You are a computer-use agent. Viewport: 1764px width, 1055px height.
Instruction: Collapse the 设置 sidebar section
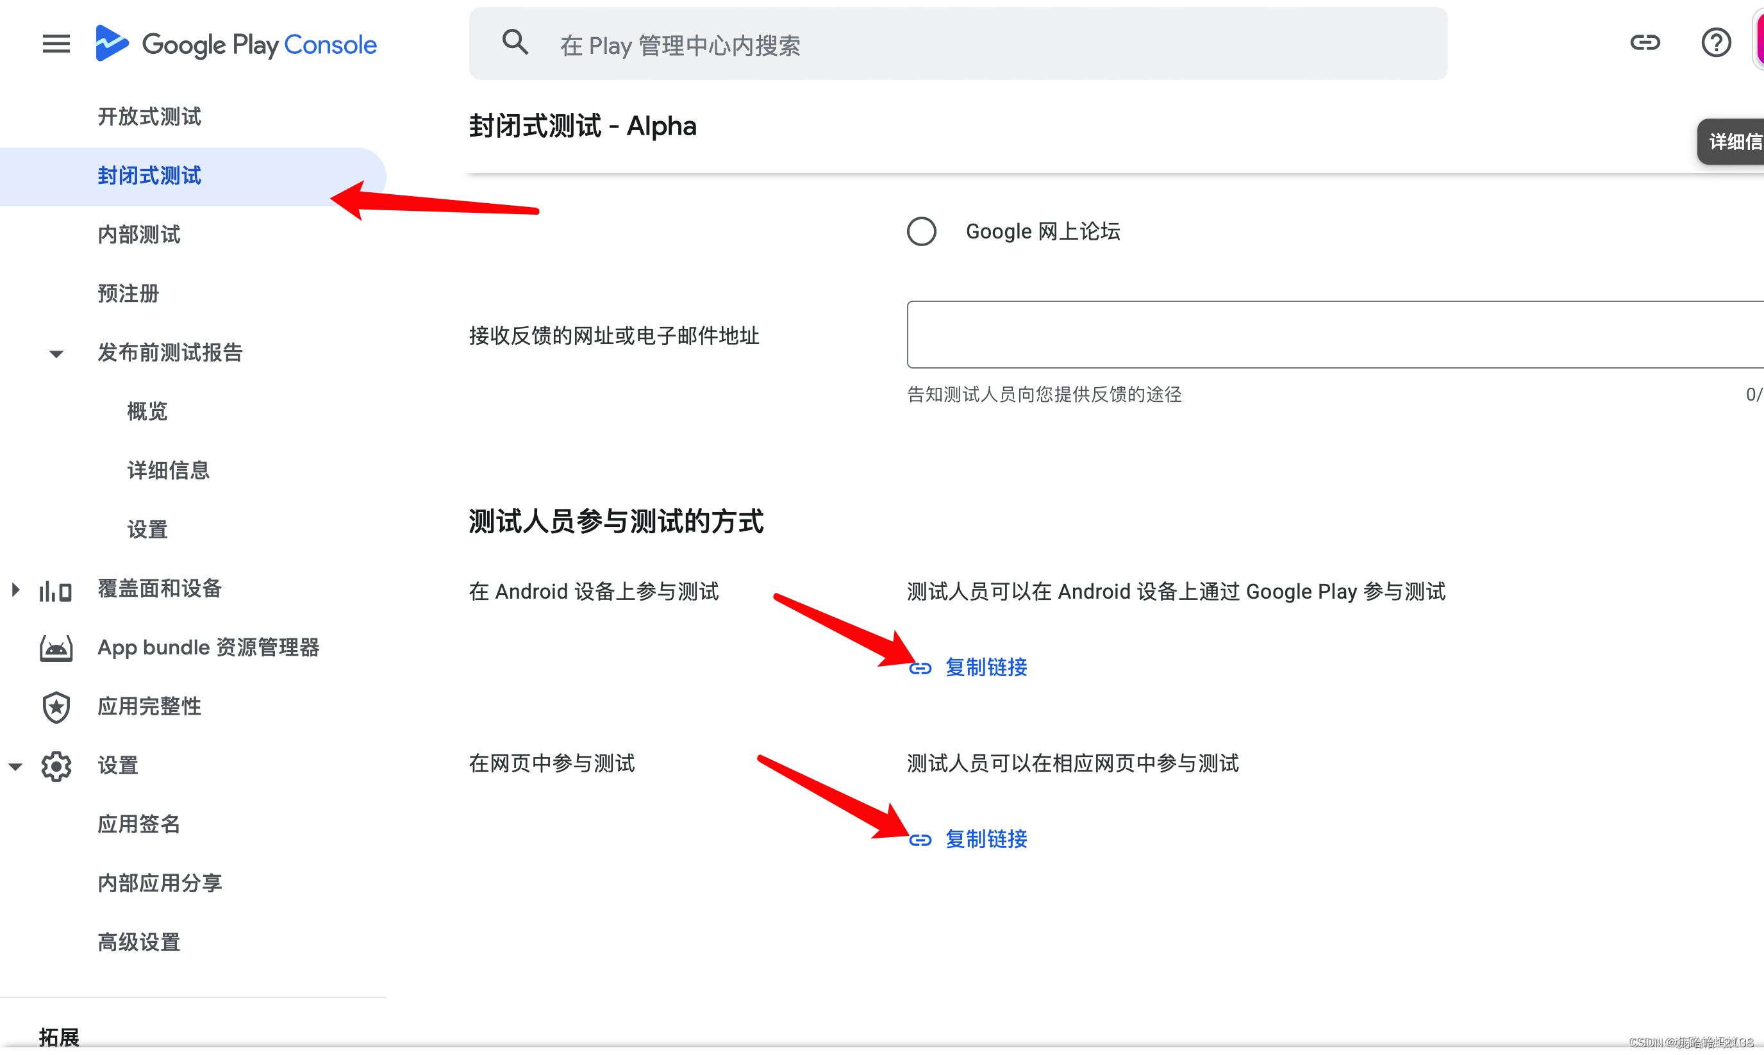[x=14, y=766]
